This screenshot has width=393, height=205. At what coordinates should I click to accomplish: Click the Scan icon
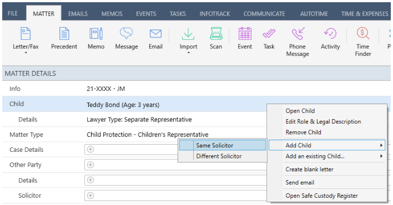coord(216,34)
